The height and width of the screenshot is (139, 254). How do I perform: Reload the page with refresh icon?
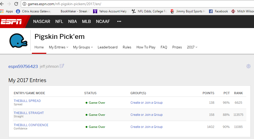(16, 4)
